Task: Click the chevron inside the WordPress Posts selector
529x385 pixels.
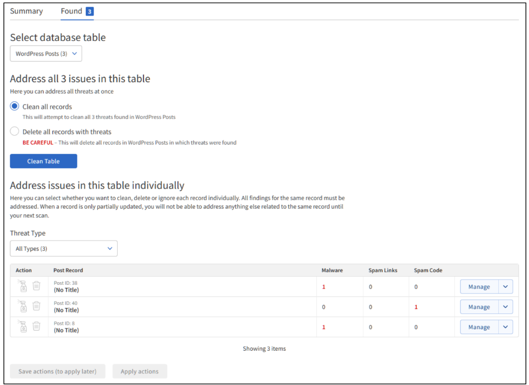Action: click(x=74, y=53)
